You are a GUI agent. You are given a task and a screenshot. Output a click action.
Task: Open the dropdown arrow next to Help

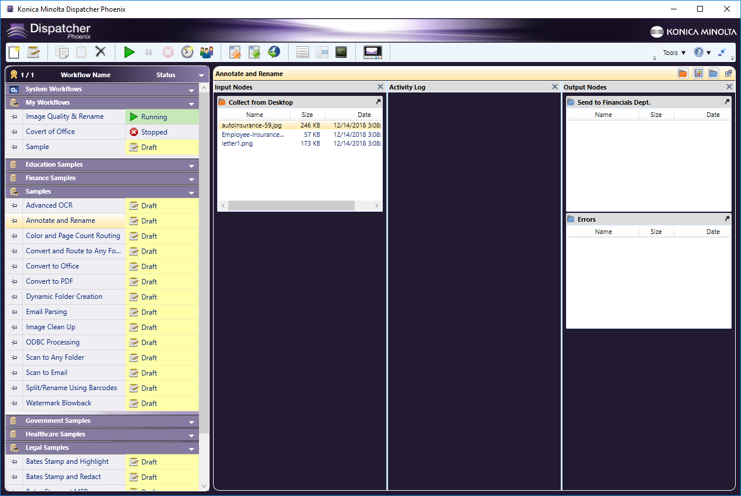pyautogui.click(x=709, y=53)
